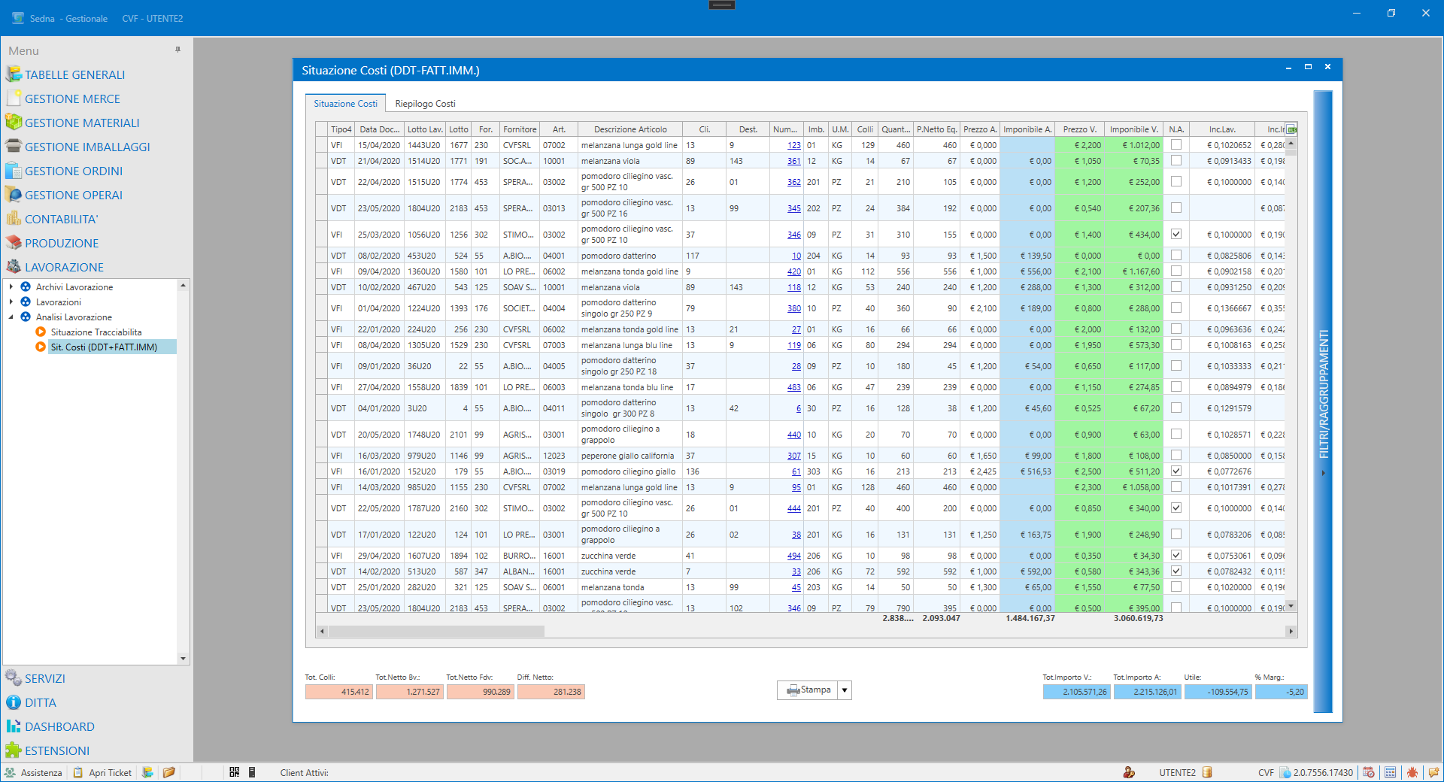The width and height of the screenshot is (1444, 782).
Task: Sort by Data Doc column header
Action: (380, 129)
